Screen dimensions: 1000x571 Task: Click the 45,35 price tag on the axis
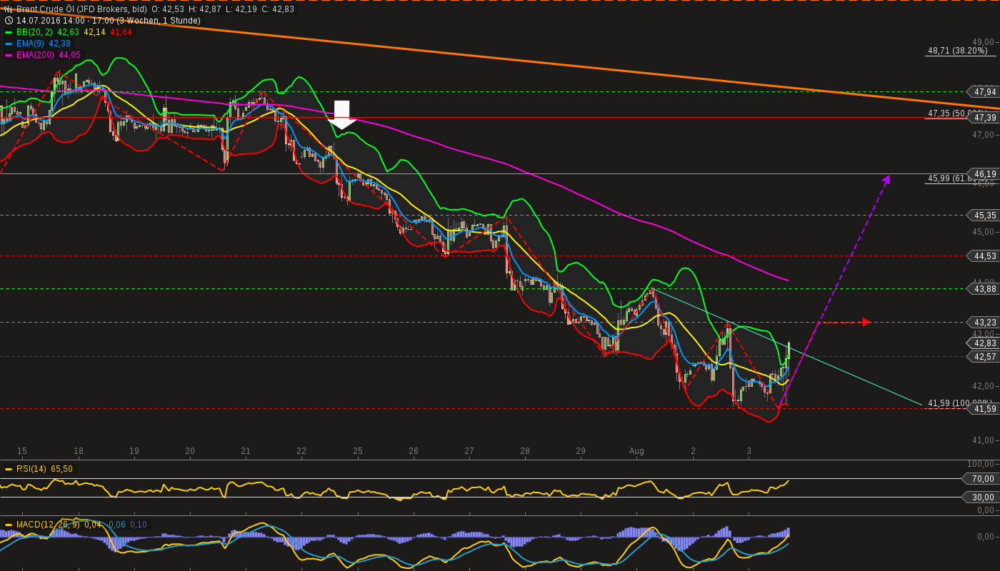point(982,215)
